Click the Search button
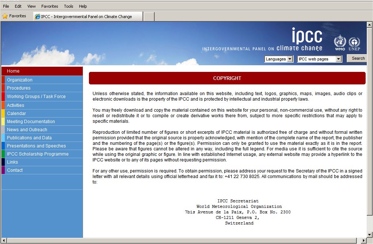 tap(357, 58)
